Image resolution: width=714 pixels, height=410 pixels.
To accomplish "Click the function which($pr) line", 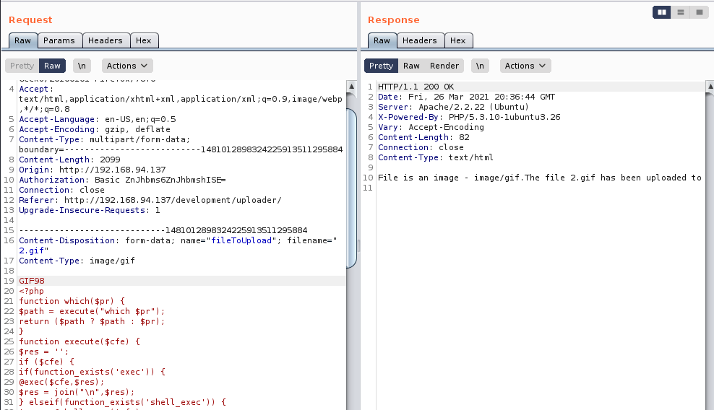I will tap(72, 301).
